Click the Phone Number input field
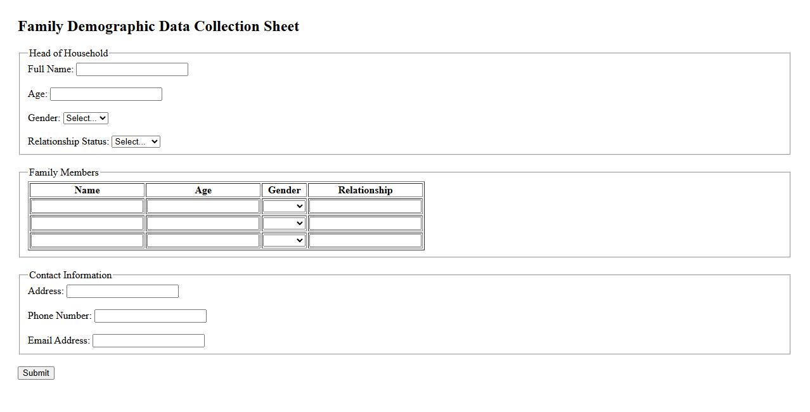810x412 pixels. [150, 316]
